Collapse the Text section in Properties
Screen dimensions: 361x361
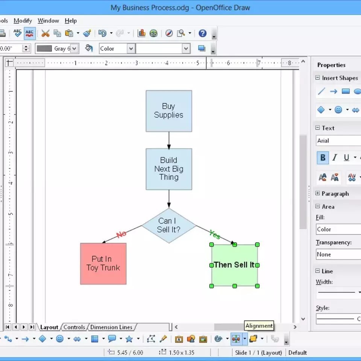pos(317,127)
